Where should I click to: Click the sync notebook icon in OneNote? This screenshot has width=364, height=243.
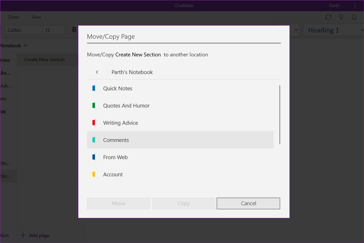coord(328,17)
